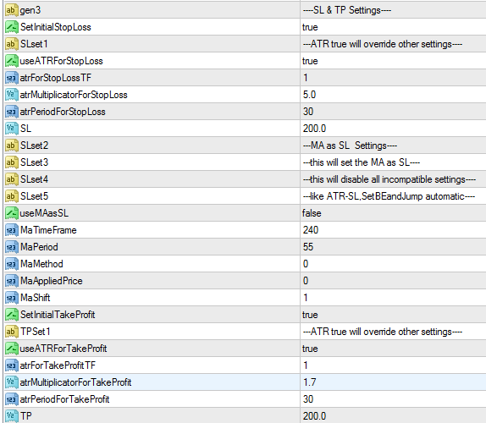
Task: Select the useMAasSL variable name
Action: [44, 213]
